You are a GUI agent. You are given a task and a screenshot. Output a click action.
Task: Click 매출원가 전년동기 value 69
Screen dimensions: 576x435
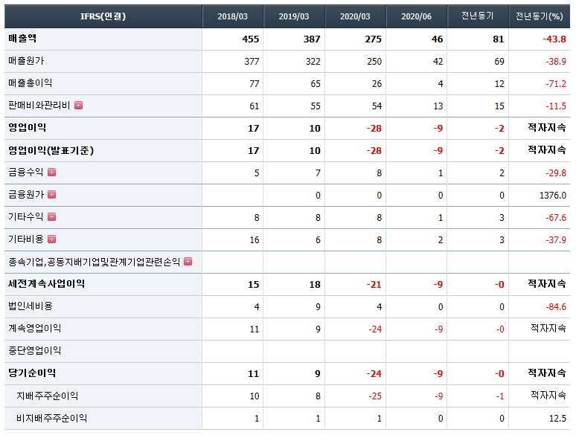pos(499,61)
